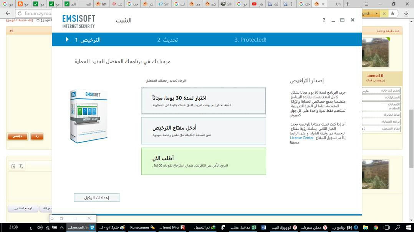Click the taskbar clock showing 21:38
Screen dimensions: 414x232
tap(13, 227)
